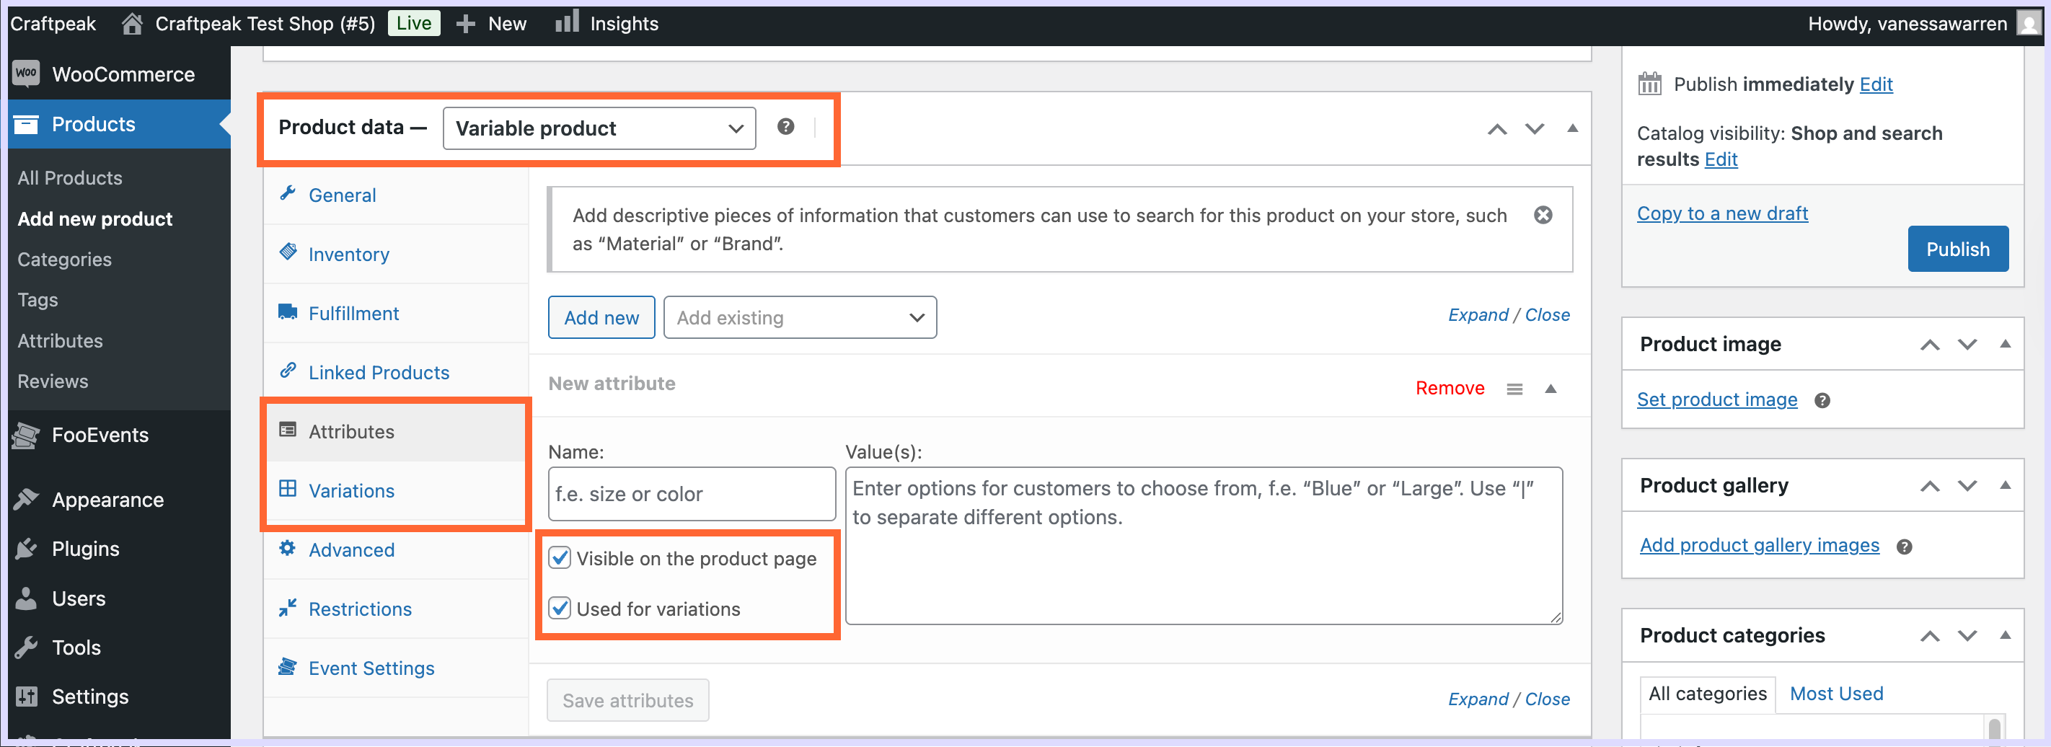Move Product categories panel up
The image size is (2051, 747).
click(x=1929, y=635)
